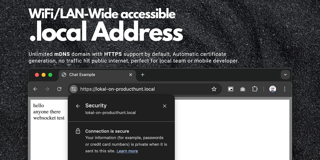Click the browser back arrow
The width and height of the screenshot is (320, 160).
(x=35, y=89)
